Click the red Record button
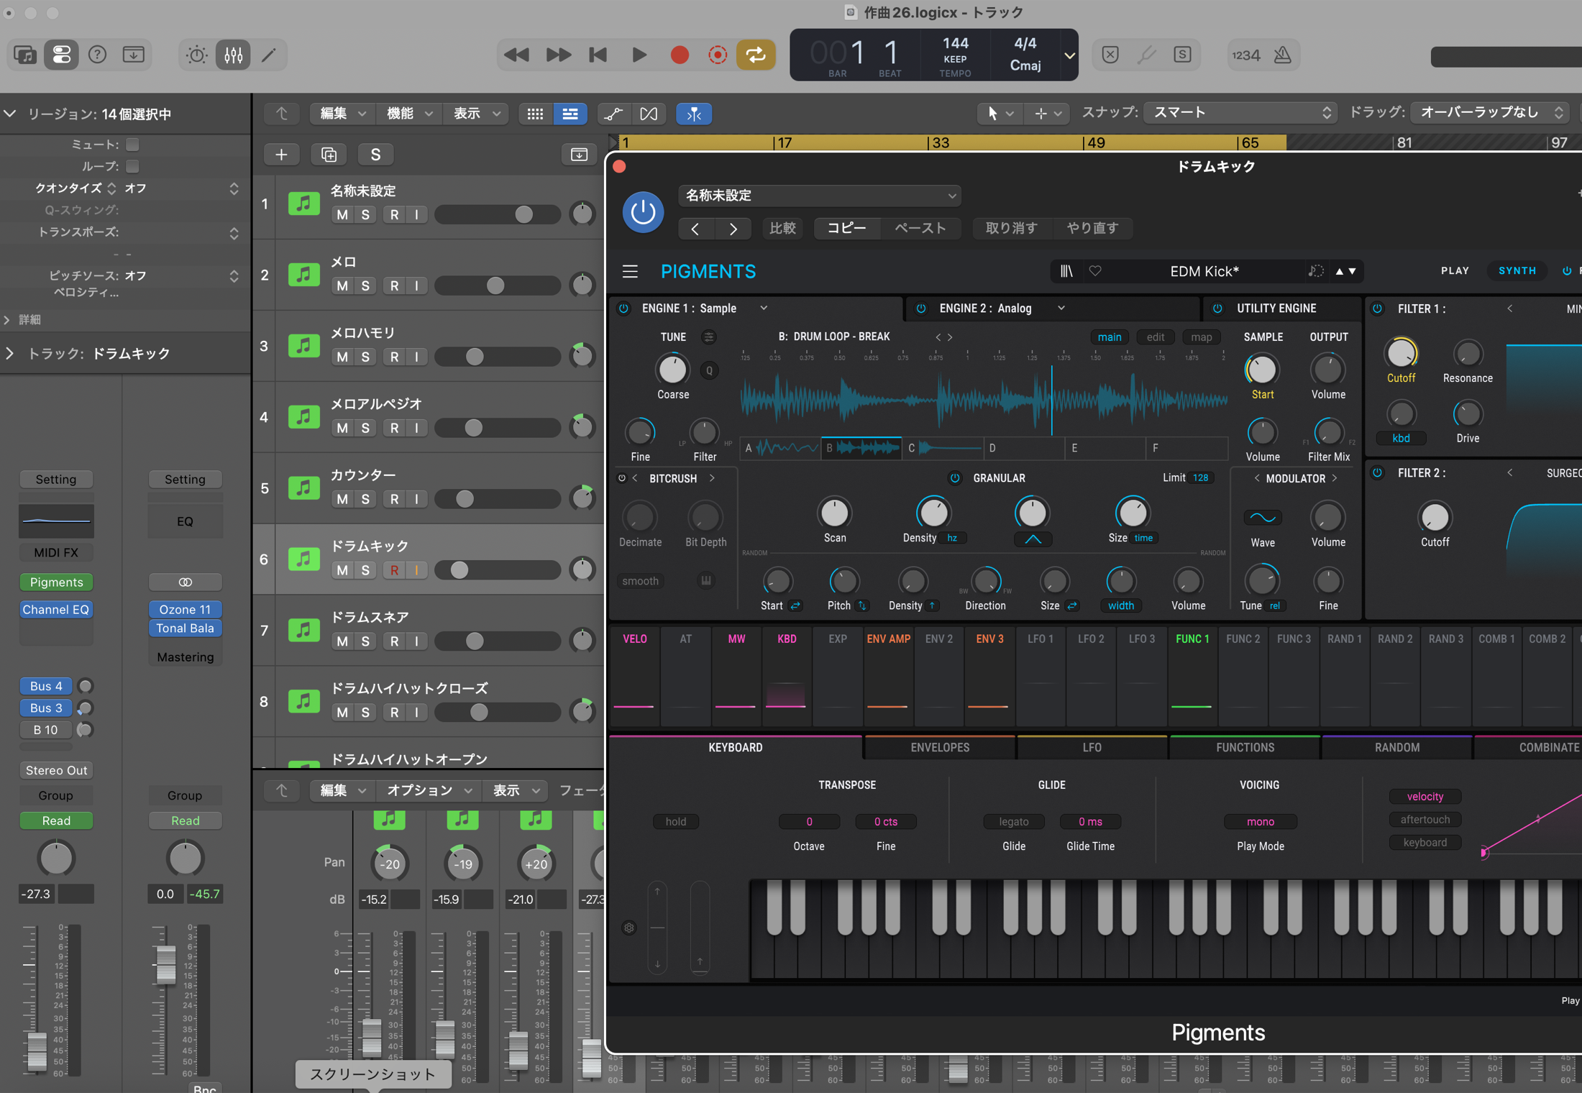Viewport: 1582px width, 1093px height. 679,55
